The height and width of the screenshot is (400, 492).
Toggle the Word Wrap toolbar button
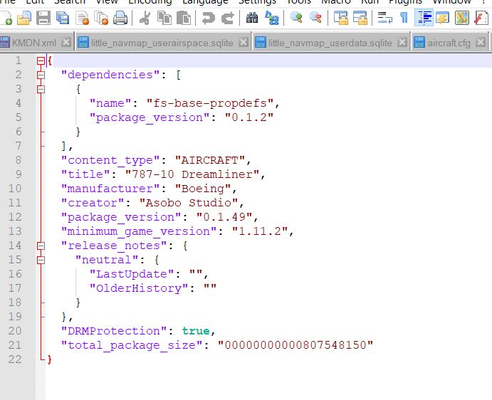click(384, 18)
